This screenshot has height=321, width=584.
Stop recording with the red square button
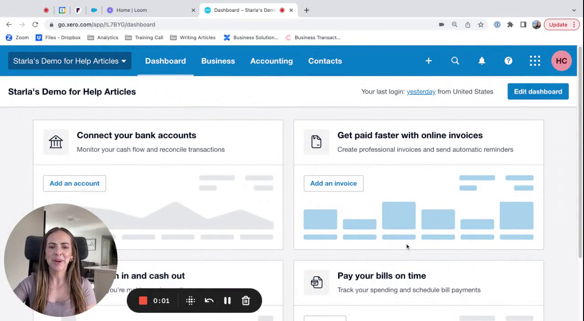pyautogui.click(x=143, y=300)
